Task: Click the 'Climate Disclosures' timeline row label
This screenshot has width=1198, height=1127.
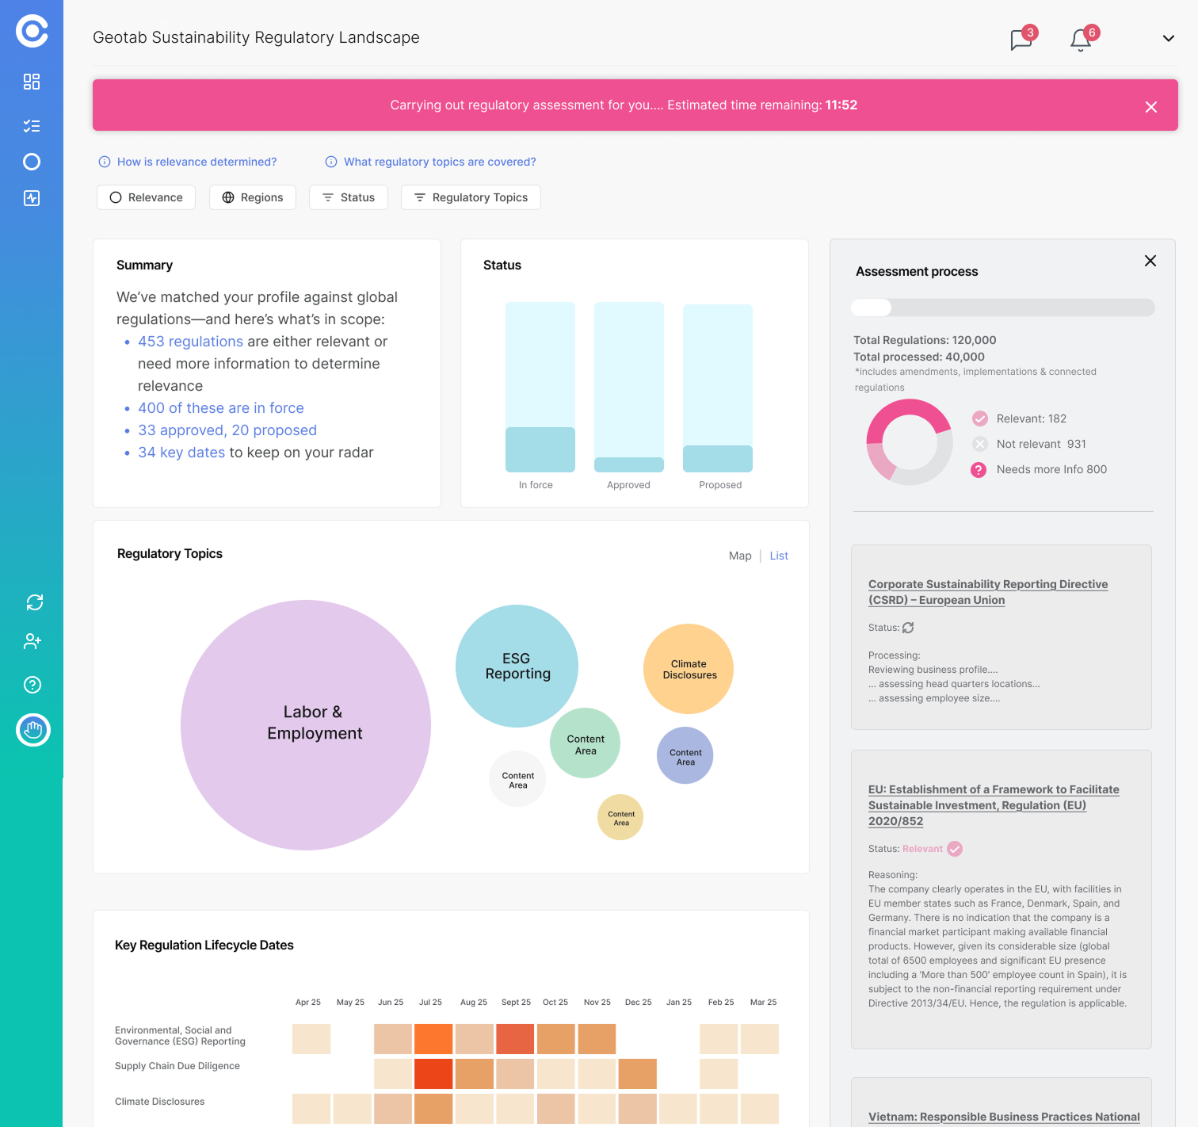Action: click(159, 1102)
